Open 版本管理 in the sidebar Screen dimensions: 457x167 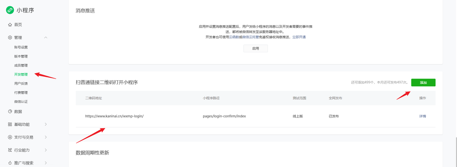21,56
